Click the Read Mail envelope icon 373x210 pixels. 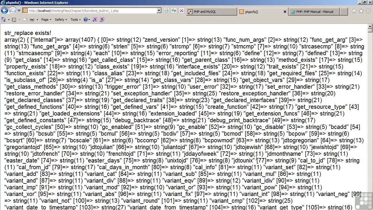(25, 20)
